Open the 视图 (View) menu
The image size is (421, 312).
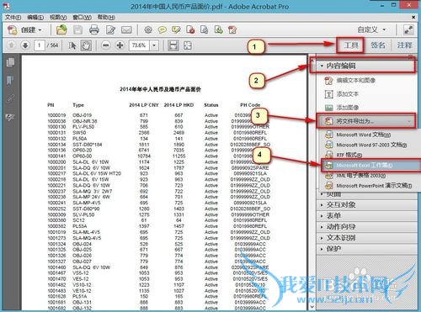click(x=58, y=18)
